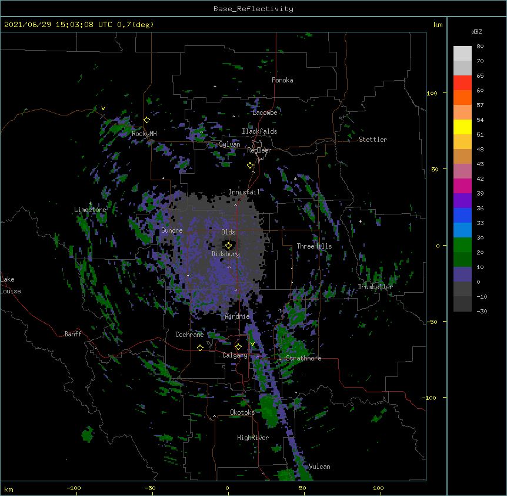This screenshot has width=507, height=496.
Task: Click the Base_Reflectivity title
Action: click(x=253, y=9)
